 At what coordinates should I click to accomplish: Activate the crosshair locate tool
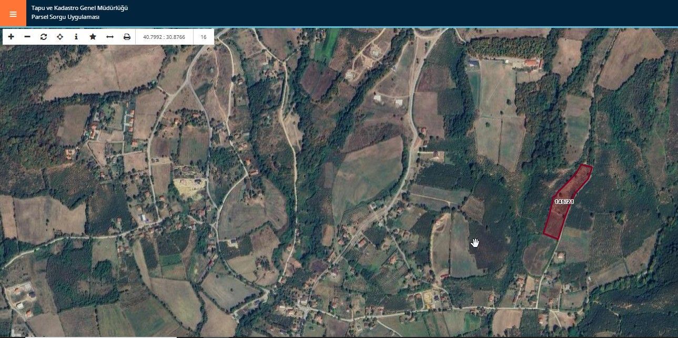60,37
